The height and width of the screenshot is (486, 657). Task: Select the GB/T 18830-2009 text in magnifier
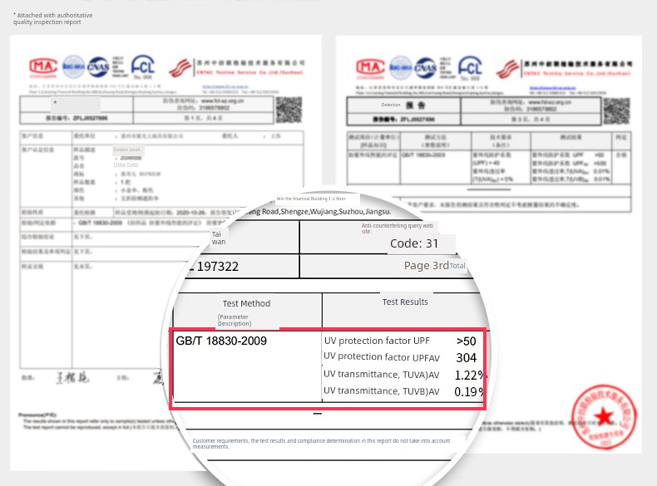coord(221,341)
